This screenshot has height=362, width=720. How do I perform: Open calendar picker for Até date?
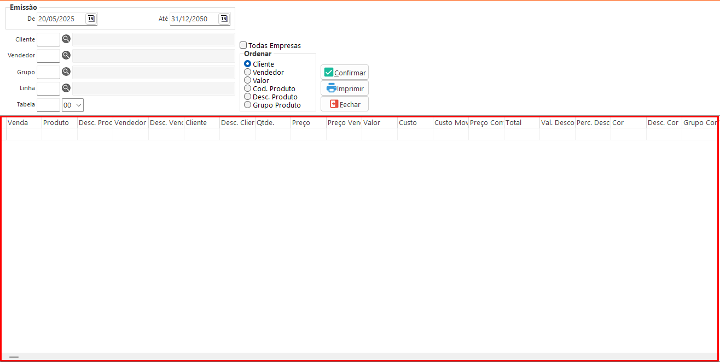click(x=224, y=19)
